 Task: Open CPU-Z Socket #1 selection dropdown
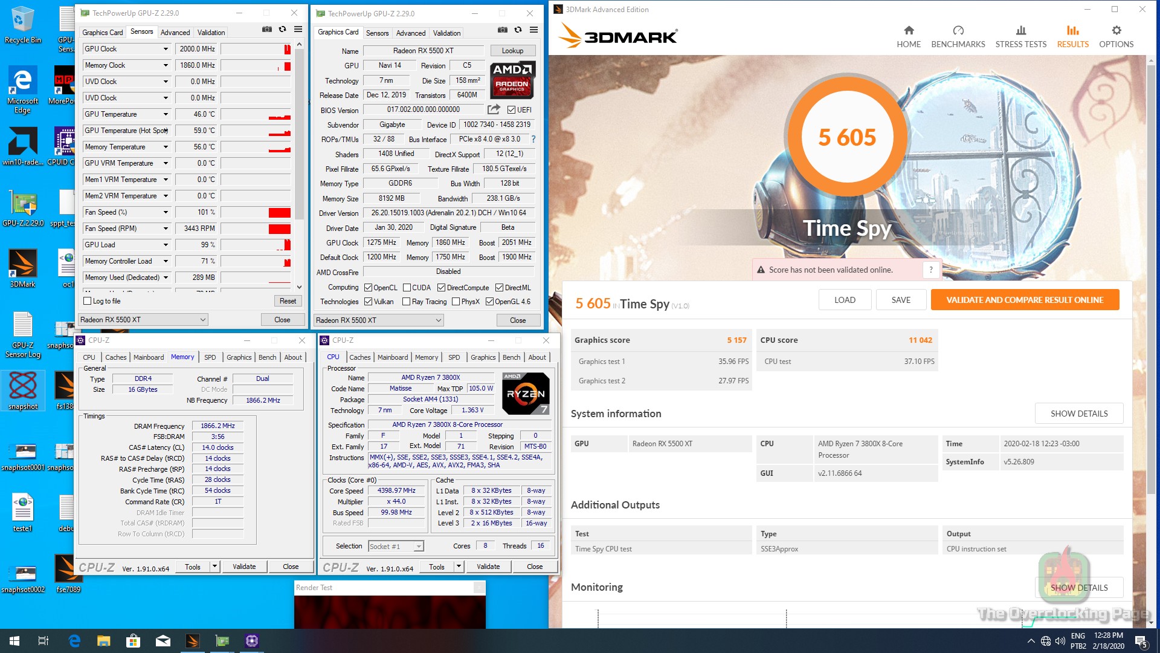click(x=396, y=546)
